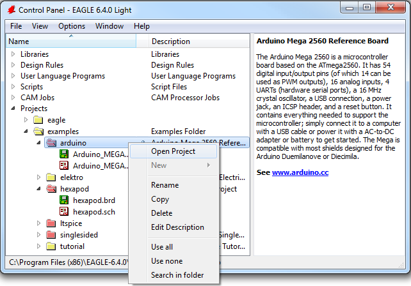Select the red arduino project folder icon
The width and height of the screenshot is (411, 286).
(x=51, y=143)
